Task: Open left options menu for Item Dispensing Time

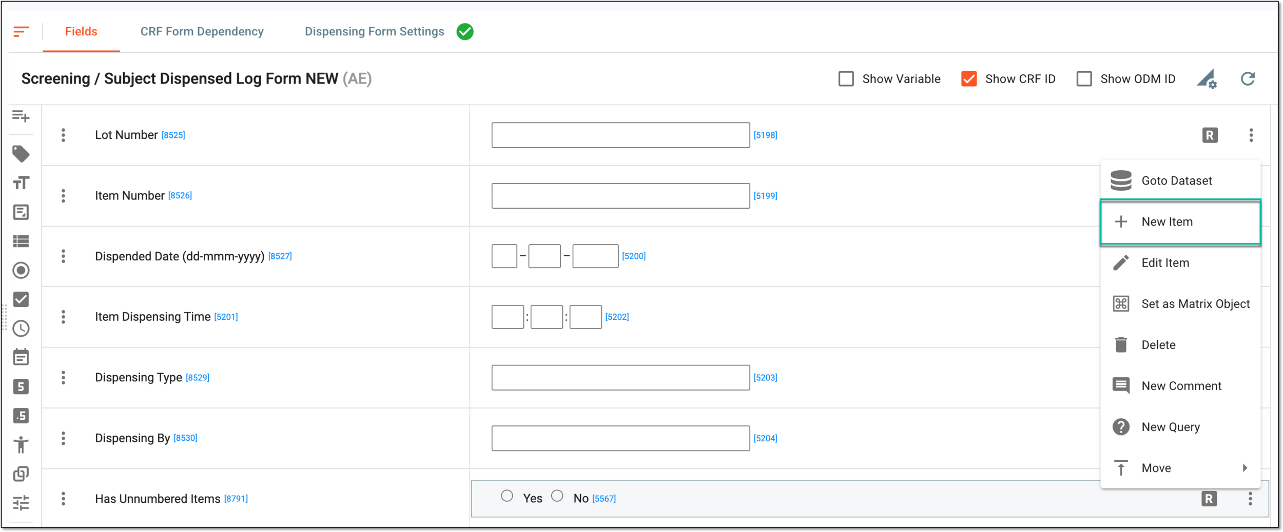Action: tap(63, 317)
